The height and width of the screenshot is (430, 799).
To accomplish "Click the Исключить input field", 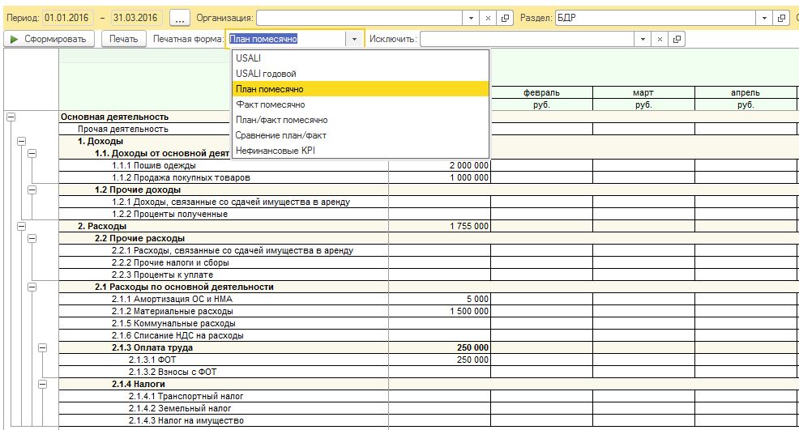I will (x=527, y=39).
